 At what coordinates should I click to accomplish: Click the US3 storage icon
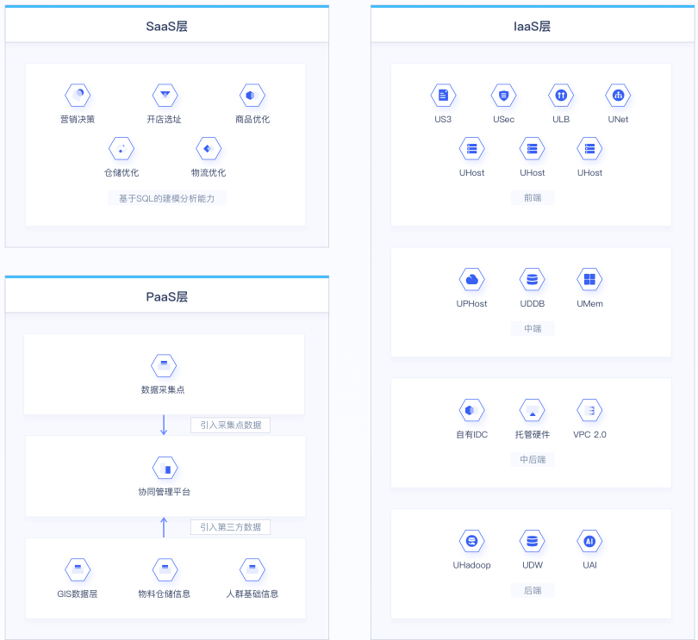(443, 95)
